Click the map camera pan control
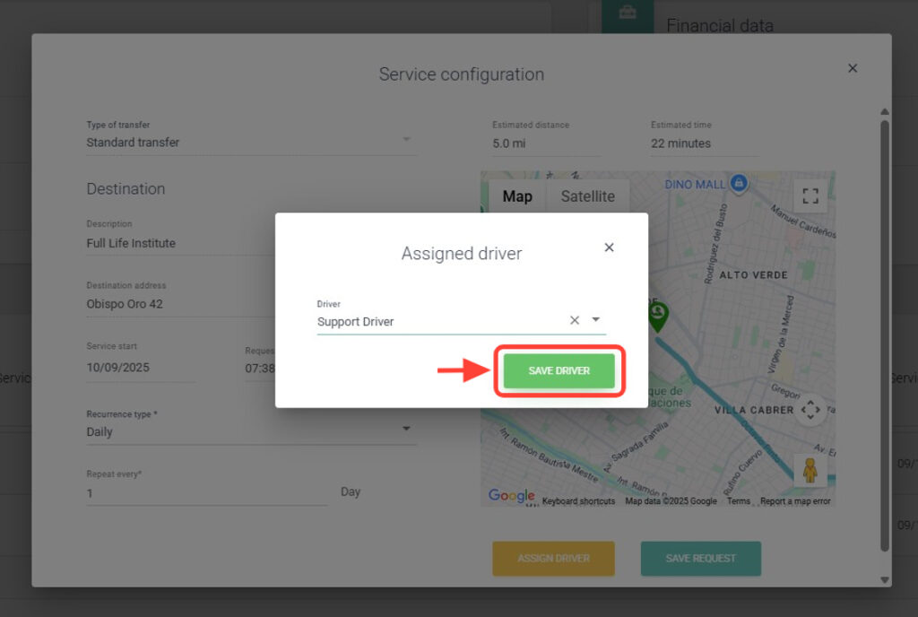 tap(810, 410)
